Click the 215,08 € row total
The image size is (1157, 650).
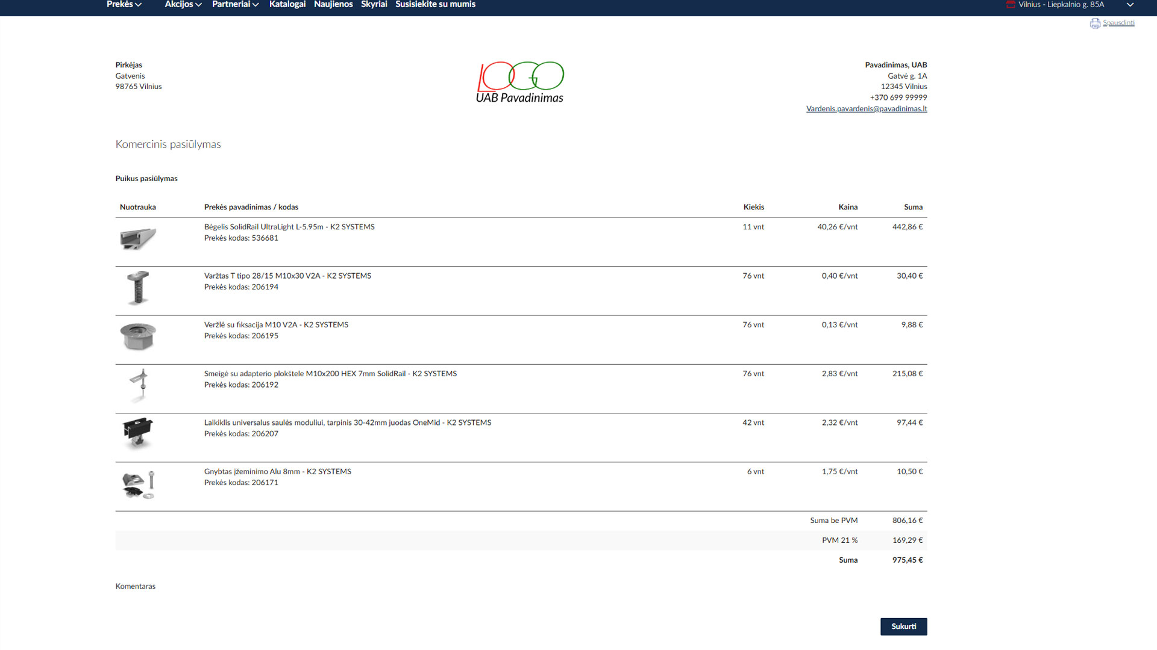pyautogui.click(x=908, y=374)
